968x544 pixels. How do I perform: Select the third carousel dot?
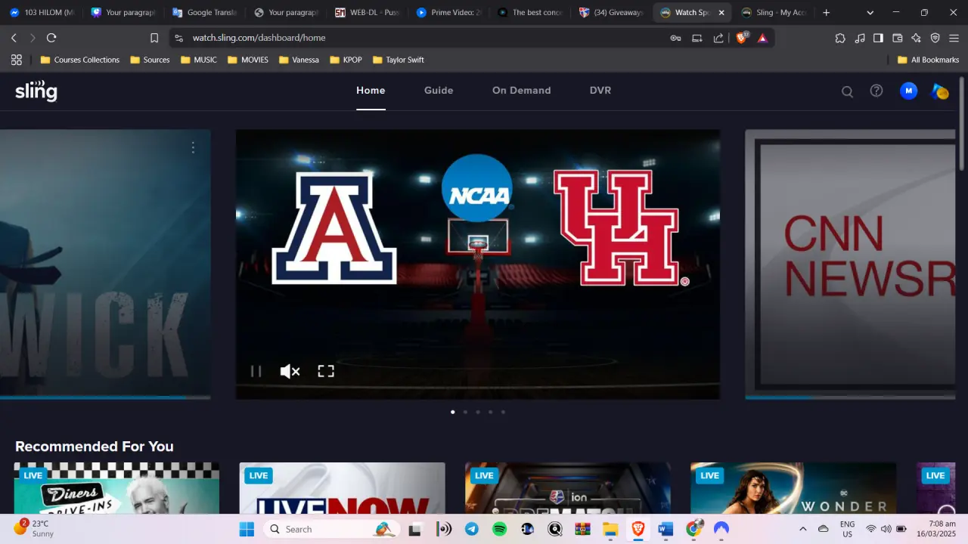tap(478, 412)
